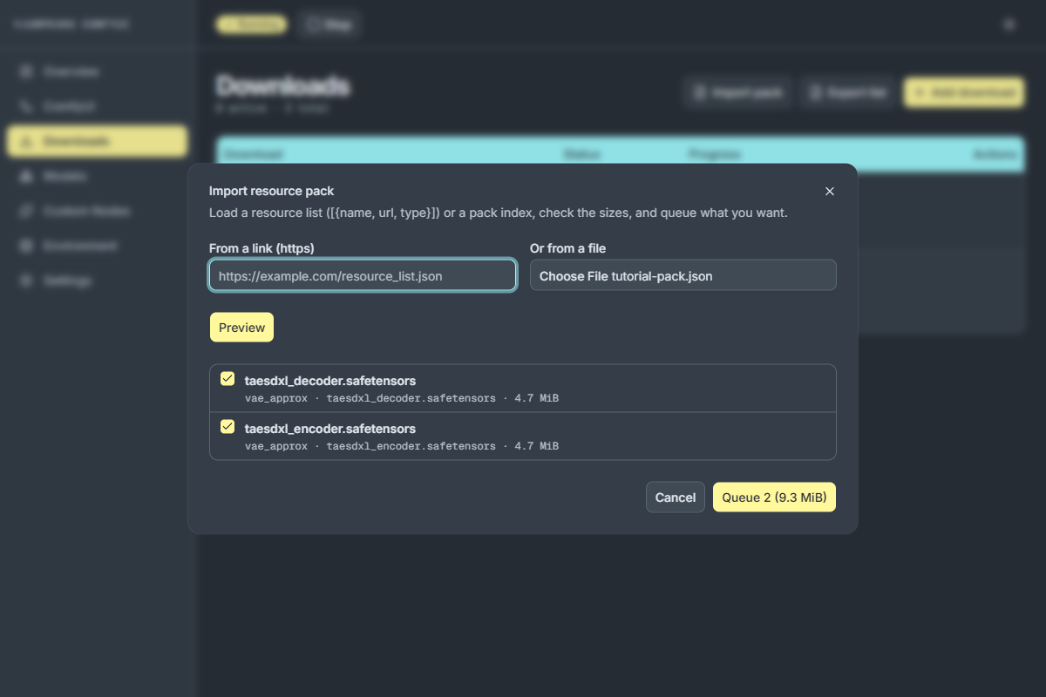The width and height of the screenshot is (1046, 697).
Task: Select the taesdxl_decoder.safetensors file name
Action: click(x=330, y=381)
